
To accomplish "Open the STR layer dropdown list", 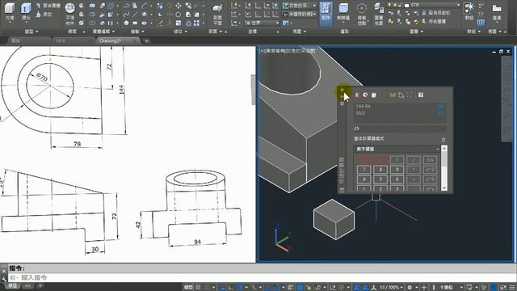I will pos(458,6).
